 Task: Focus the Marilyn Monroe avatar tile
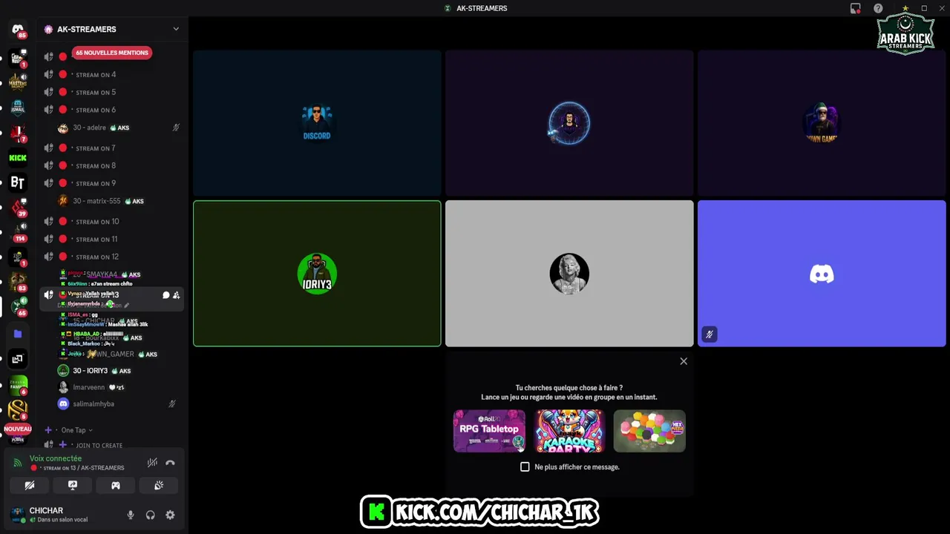pyautogui.click(x=569, y=274)
